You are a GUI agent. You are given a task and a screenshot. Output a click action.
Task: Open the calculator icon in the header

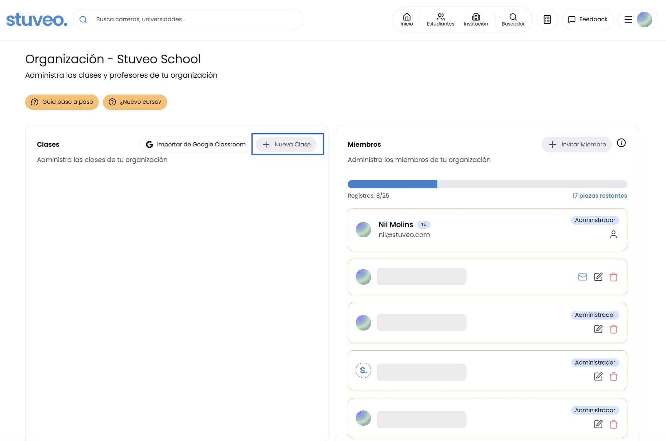(547, 19)
